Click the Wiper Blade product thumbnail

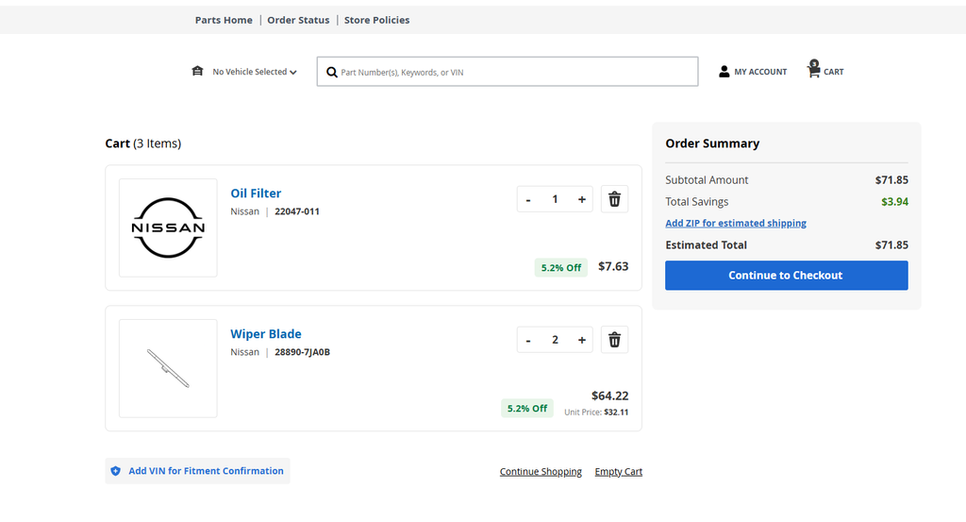[168, 368]
